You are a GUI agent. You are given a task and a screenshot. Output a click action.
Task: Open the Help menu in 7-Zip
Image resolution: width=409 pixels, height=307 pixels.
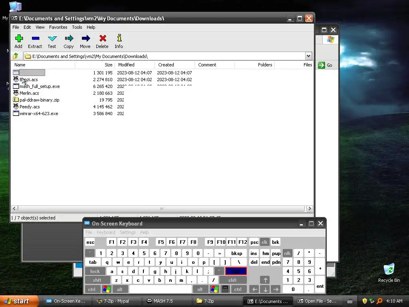point(91,27)
